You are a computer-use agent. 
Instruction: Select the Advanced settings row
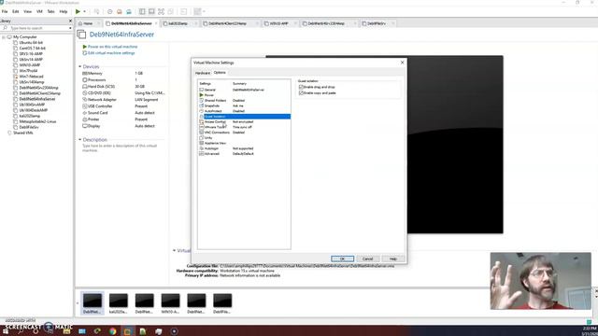click(244, 154)
